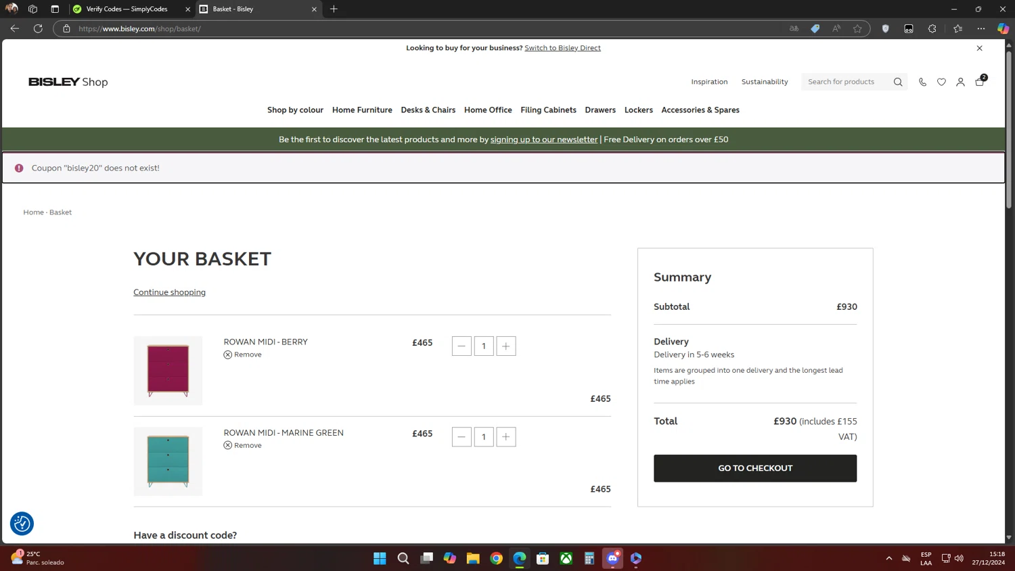Close the Basket - Bisley browser tab
Viewport: 1015px width, 571px height.
[x=314, y=9]
